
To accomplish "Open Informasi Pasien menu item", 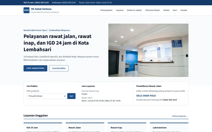I will [152, 10].
